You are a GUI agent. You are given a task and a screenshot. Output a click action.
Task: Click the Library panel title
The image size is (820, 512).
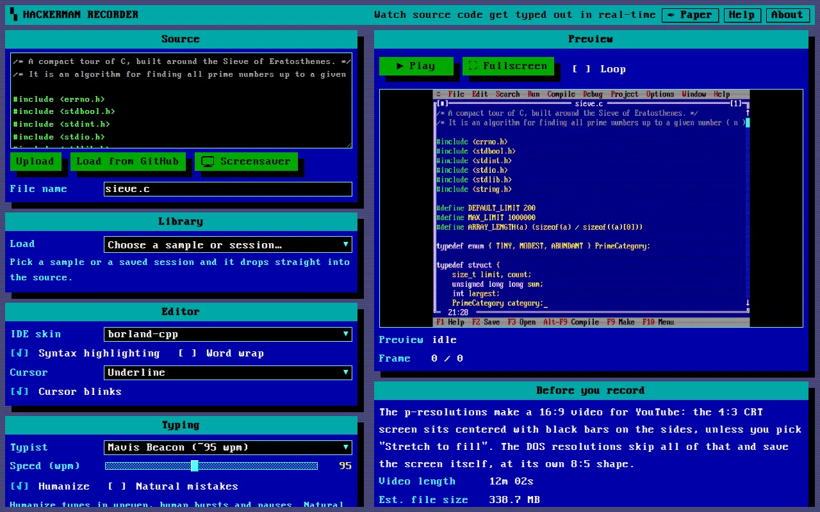[x=181, y=221]
